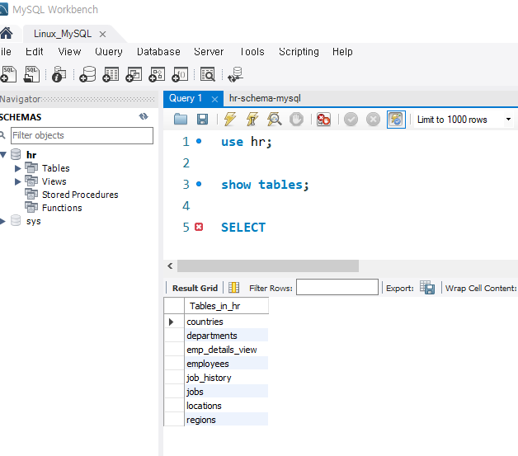Click the editor horizontal scrollbar thumb
Image resolution: width=518 pixels, height=456 pixels.
point(268,266)
